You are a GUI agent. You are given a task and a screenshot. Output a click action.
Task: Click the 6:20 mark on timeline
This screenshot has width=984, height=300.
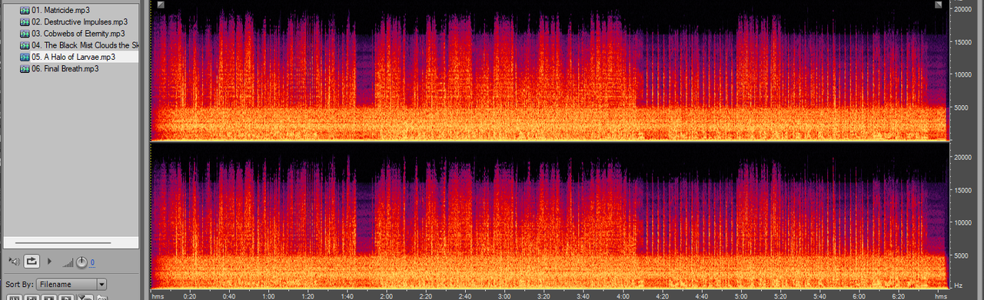tap(899, 295)
